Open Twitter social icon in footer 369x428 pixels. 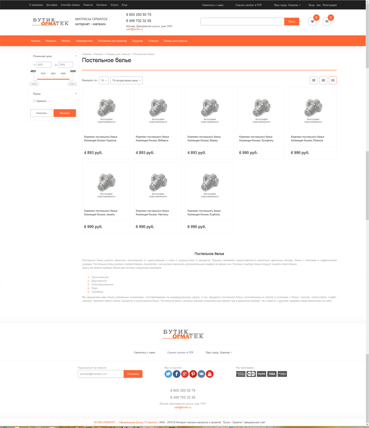pyautogui.click(x=168, y=374)
